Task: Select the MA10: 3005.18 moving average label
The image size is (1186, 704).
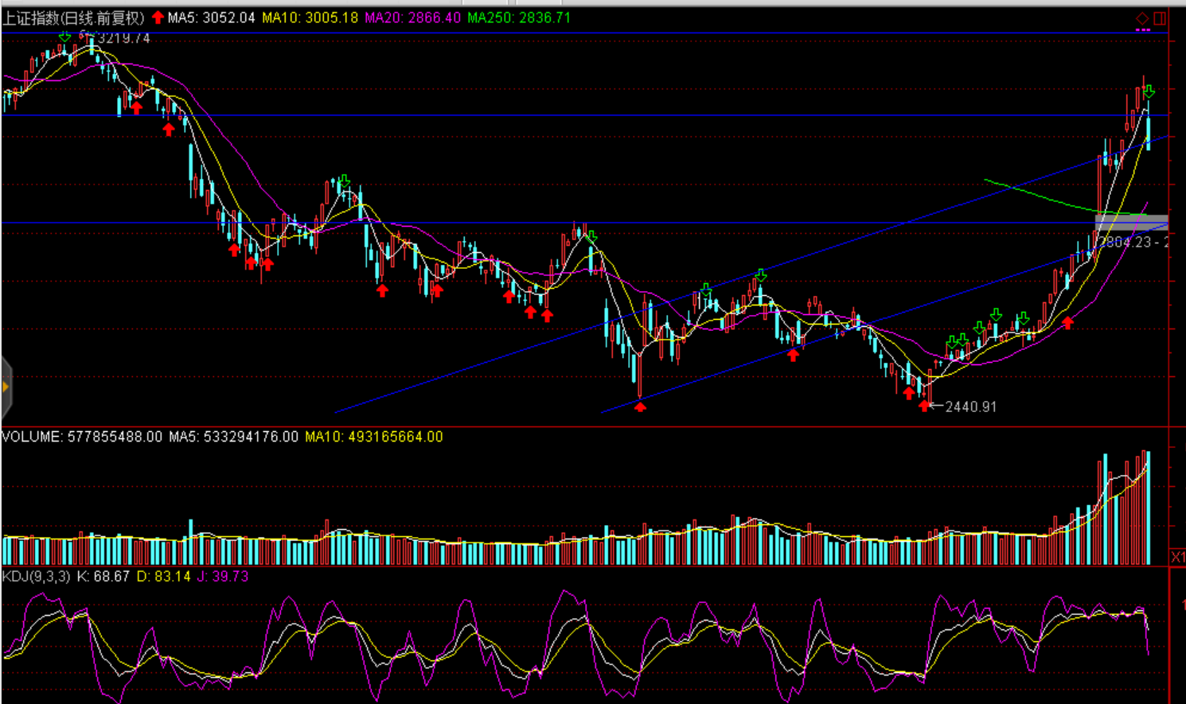Action: click(310, 18)
